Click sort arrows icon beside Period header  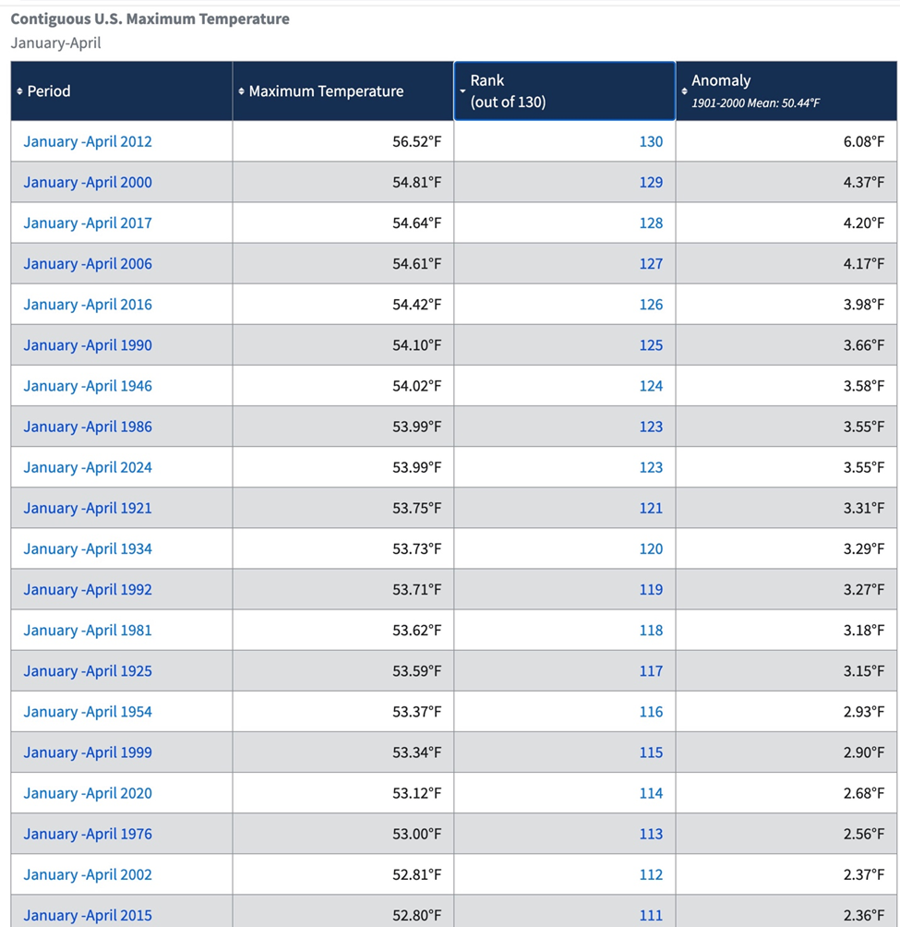(x=19, y=91)
